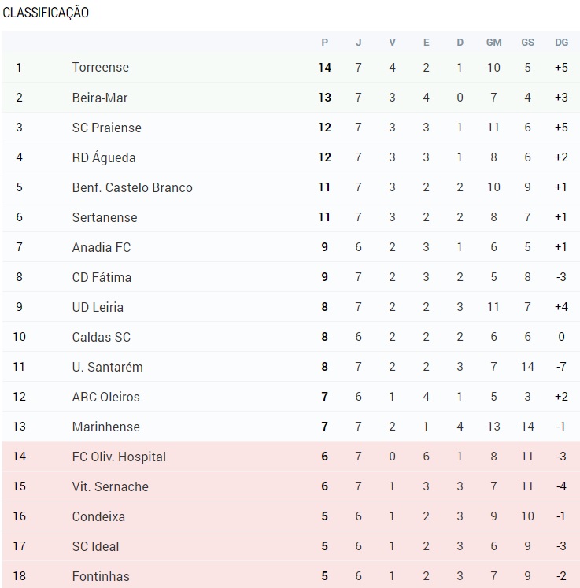This screenshot has width=580, height=588.
Task: Open the Anadia FC entry
Action: 102,247
